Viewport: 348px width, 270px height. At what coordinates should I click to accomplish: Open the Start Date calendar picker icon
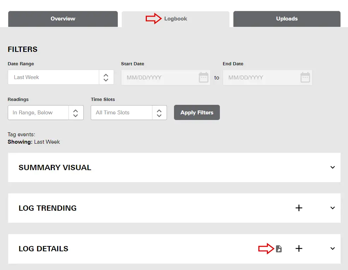[x=204, y=77]
